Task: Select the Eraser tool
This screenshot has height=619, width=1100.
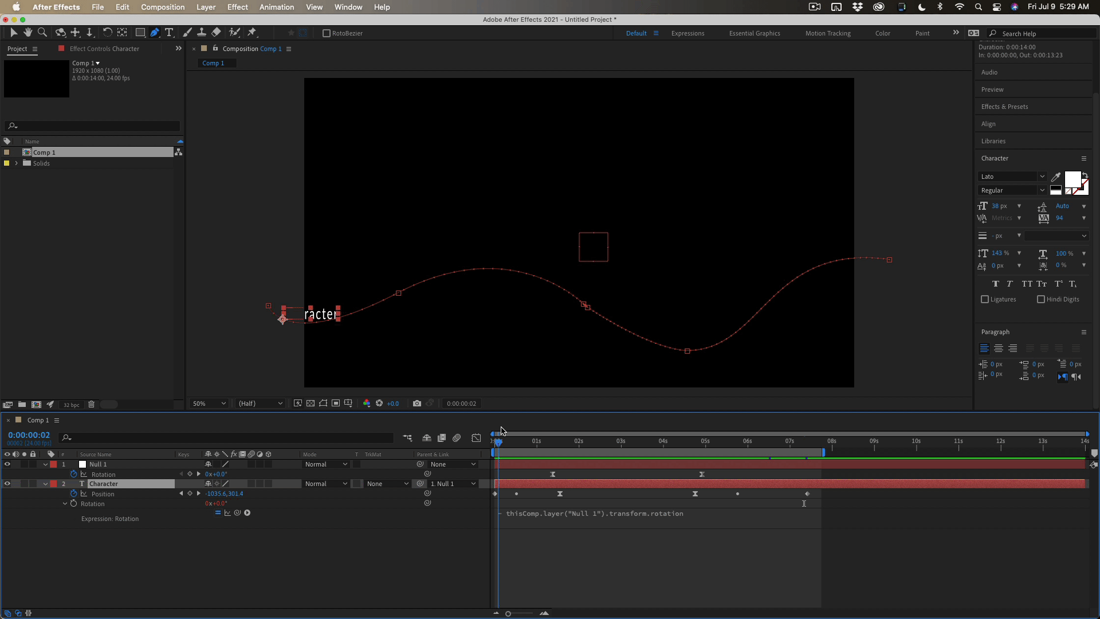Action: pos(216,33)
